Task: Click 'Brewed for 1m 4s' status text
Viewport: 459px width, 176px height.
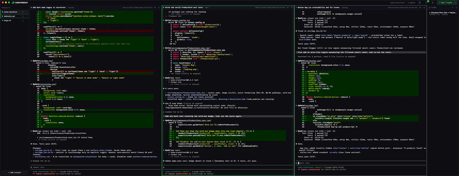Action: coord(41,161)
